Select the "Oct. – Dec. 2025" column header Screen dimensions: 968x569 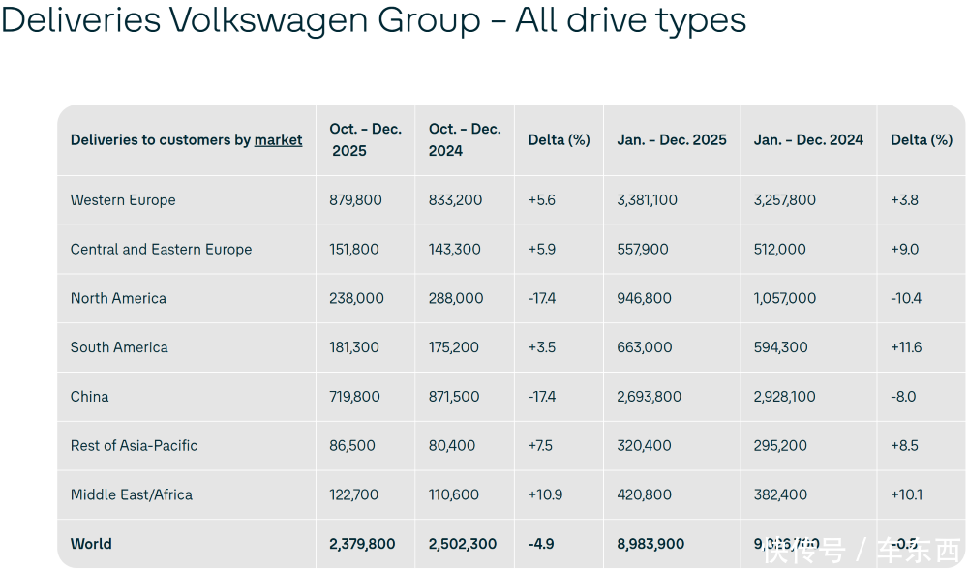(x=365, y=139)
